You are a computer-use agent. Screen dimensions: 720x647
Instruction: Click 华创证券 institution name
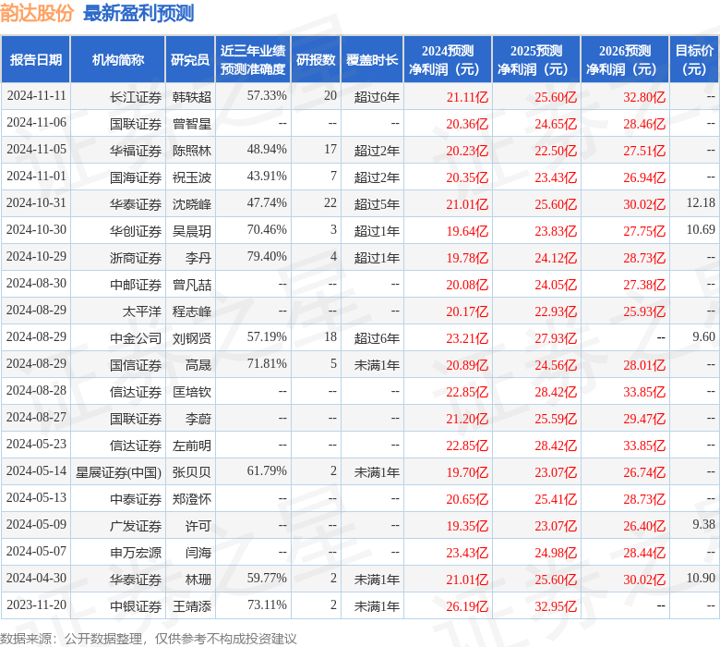pyautogui.click(x=136, y=231)
